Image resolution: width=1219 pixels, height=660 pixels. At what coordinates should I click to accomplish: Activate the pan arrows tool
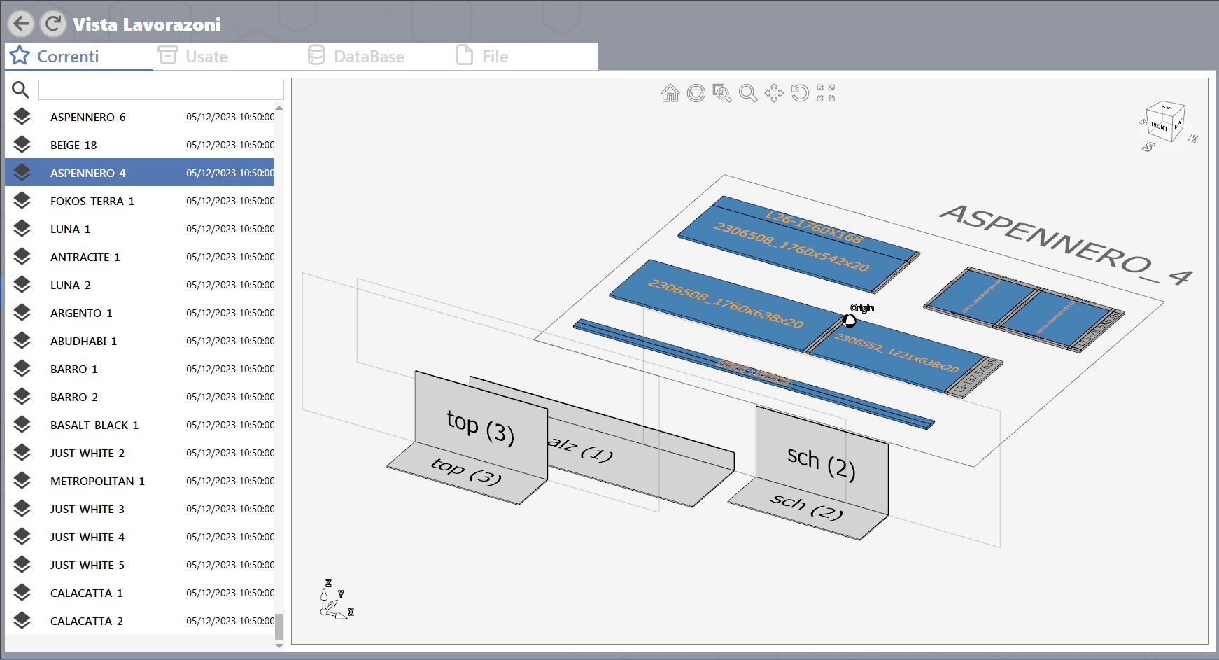pos(774,93)
